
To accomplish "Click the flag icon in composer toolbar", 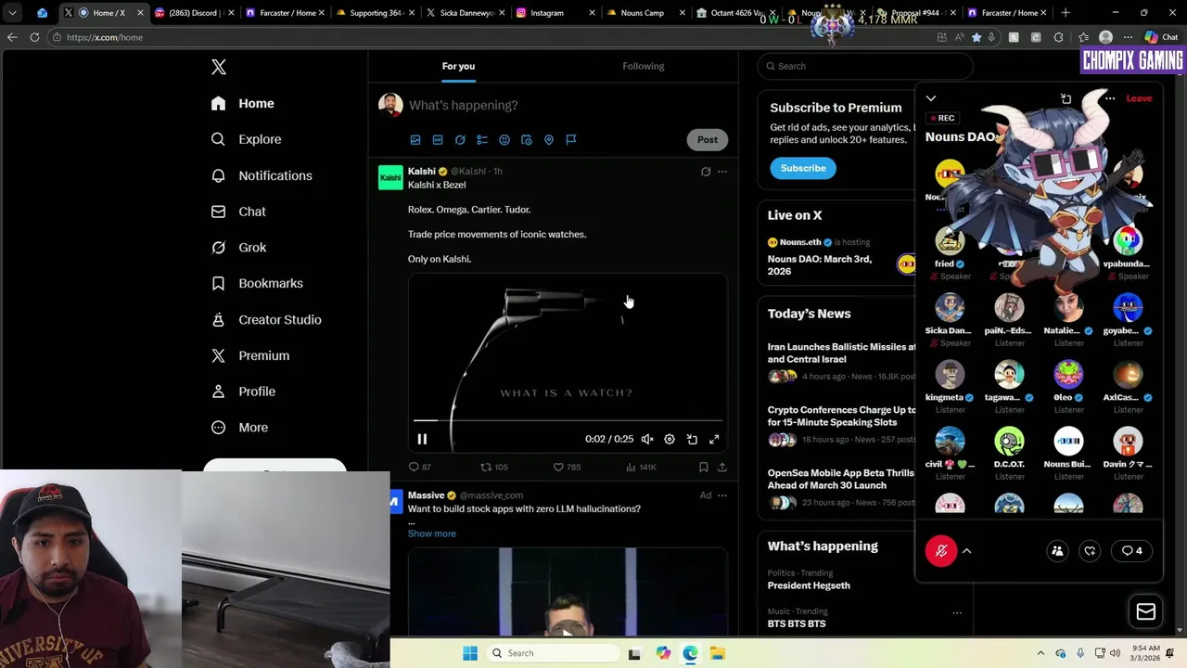I will pos(571,140).
